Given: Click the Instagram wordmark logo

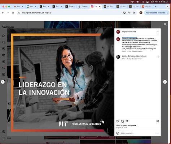Looking at the screenshot, I should 8,27.
